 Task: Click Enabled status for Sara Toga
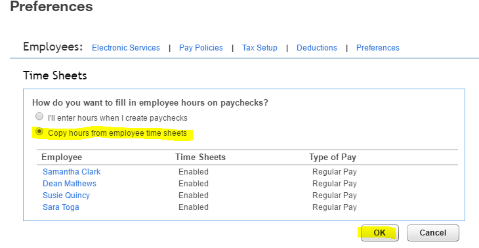pyautogui.click(x=194, y=207)
